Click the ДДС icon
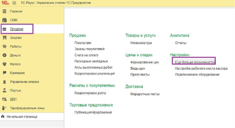This screenshot has width=235, height=128. (x=4, y=99)
